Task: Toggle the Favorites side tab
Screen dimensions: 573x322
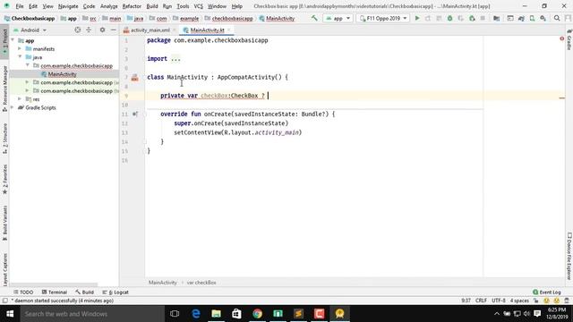Action: 4,179
